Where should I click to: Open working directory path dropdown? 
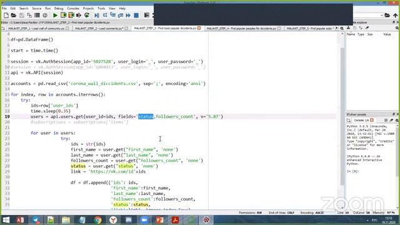(x=382, y=15)
